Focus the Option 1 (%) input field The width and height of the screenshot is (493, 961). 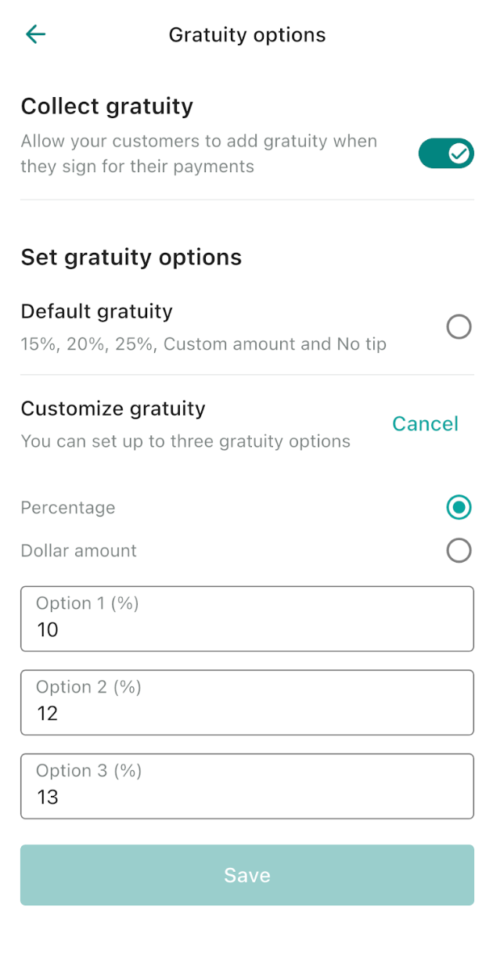click(x=247, y=619)
